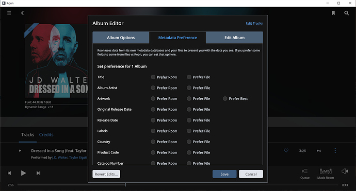Select Prefer Roon for Labels
This screenshot has width=356, height=191.
tap(153, 131)
